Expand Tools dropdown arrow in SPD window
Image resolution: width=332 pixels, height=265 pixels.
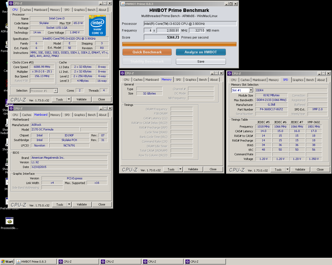(x=287, y=170)
